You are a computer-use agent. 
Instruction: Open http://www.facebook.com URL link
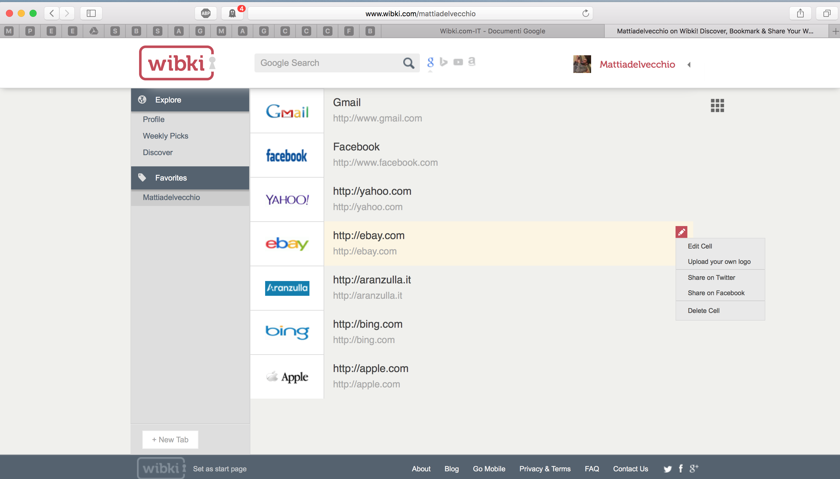(385, 163)
